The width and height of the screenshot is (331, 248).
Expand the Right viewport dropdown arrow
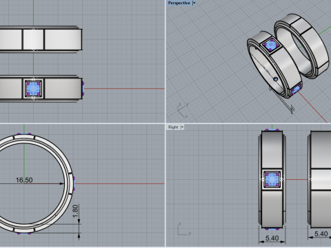182,127
